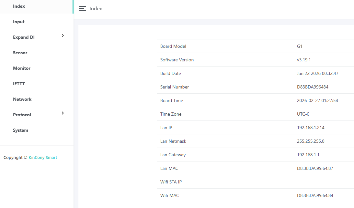Navigate to the Sensor page
The width and height of the screenshot is (354, 208).
click(x=20, y=53)
